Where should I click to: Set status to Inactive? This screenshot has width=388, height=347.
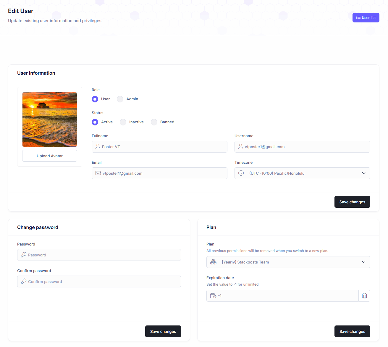point(123,122)
